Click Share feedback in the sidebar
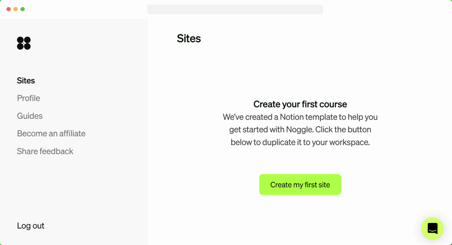The image size is (452, 245). point(45,151)
